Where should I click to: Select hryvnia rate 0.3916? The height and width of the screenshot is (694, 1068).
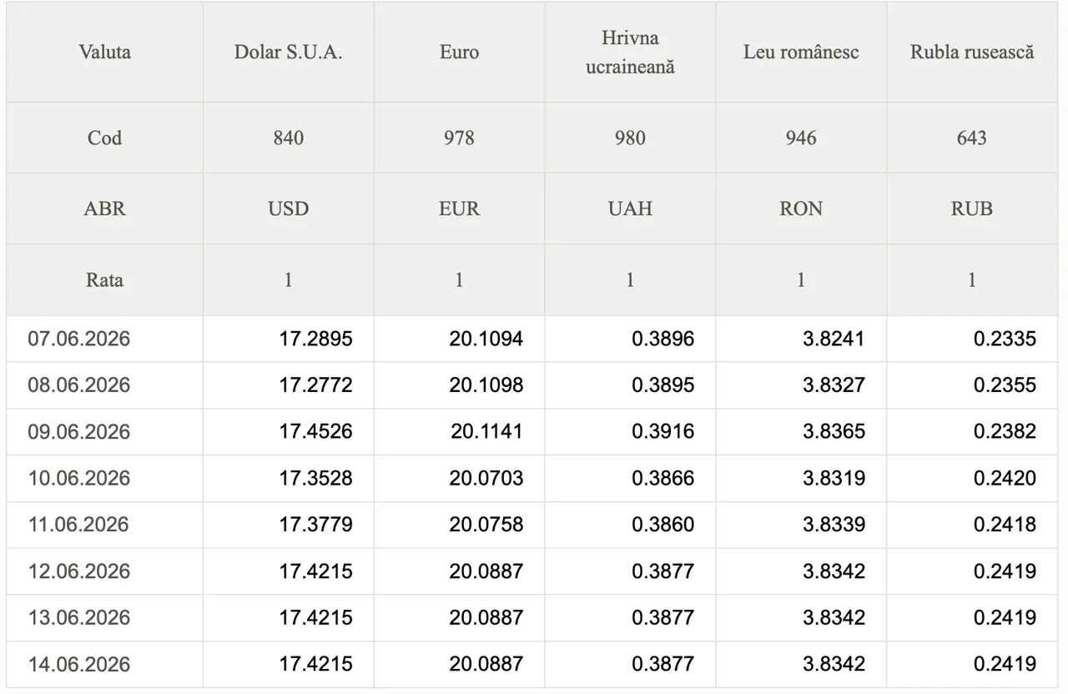coord(662,431)
